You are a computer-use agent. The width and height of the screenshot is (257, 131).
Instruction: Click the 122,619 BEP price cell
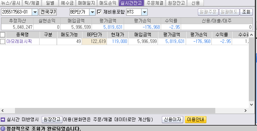pos(94,42)
